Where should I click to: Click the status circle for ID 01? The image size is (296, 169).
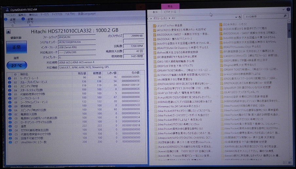point(9,78)
